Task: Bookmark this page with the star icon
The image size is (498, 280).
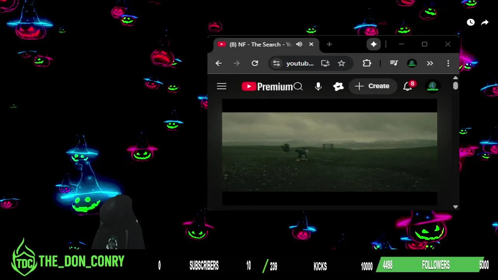Action: 341,63
